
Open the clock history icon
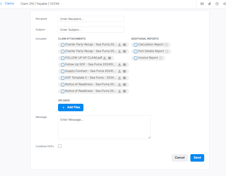click(217, 4)
